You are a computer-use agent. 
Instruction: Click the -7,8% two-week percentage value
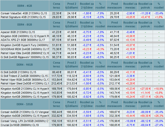[100, 13]
